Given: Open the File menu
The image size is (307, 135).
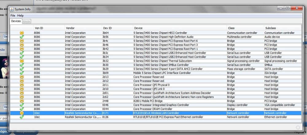Looking at the screenshot, I should pos(13,15).
